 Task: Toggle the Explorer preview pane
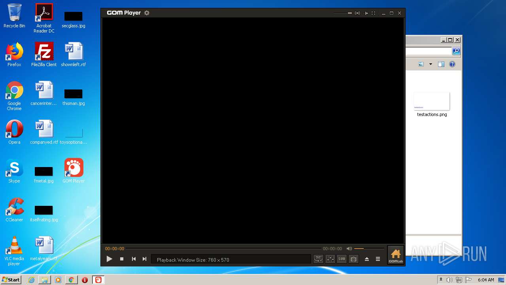[441, 64]
